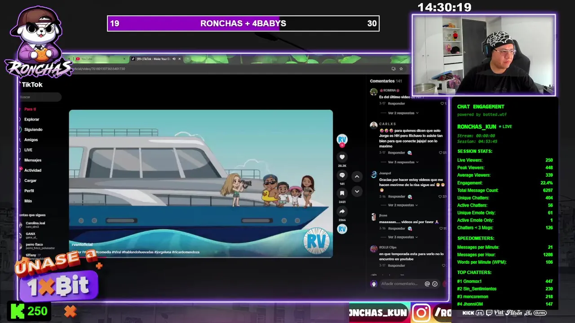The width and height of the screenshot is (575, 323).
Task: Open the 'Para ti' feed
Action: (30, 109)
